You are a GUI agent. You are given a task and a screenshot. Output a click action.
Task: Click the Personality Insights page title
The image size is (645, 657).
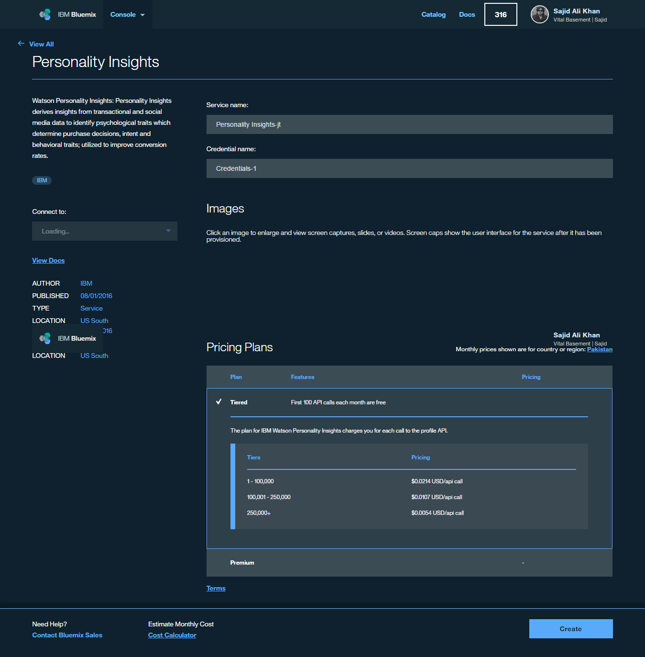click(96, 62)
